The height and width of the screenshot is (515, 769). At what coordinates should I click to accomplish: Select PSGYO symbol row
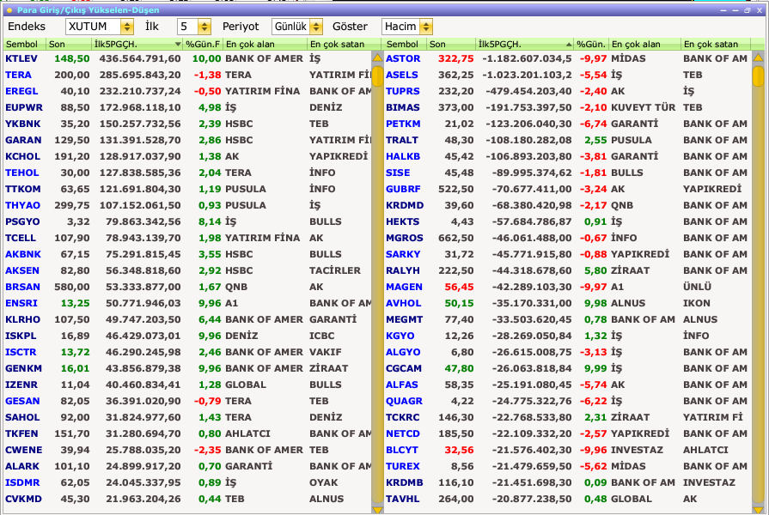pos(188,221)
